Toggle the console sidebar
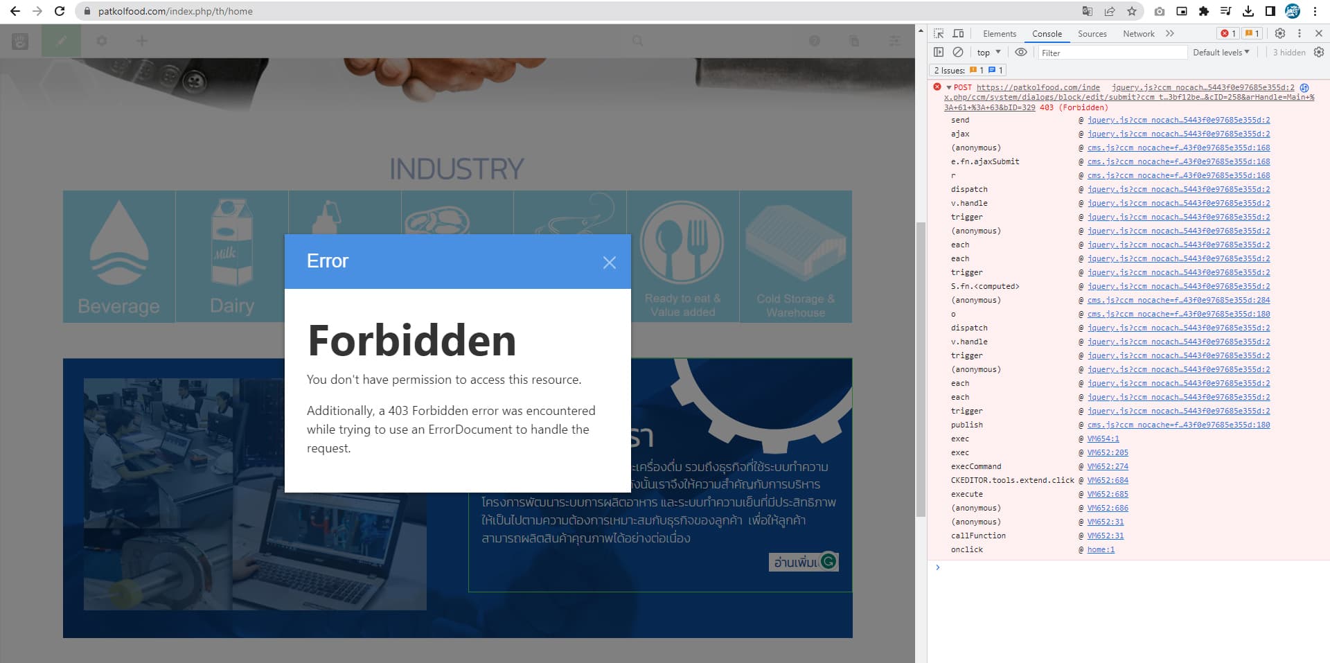The height and width of the screenshot is (663, 1330). 939,52
